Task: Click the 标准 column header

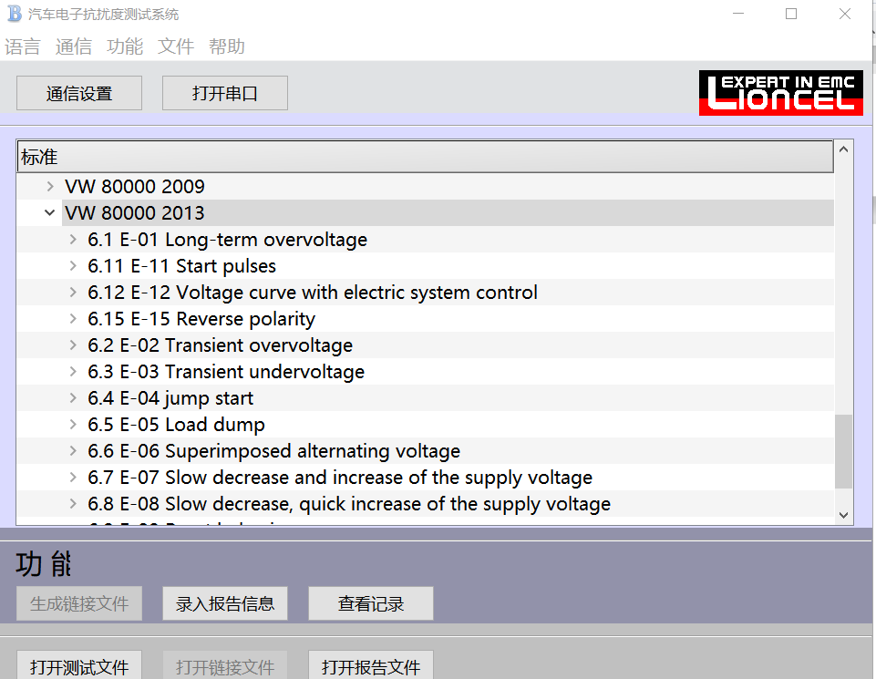Action: tap(425, 157)
